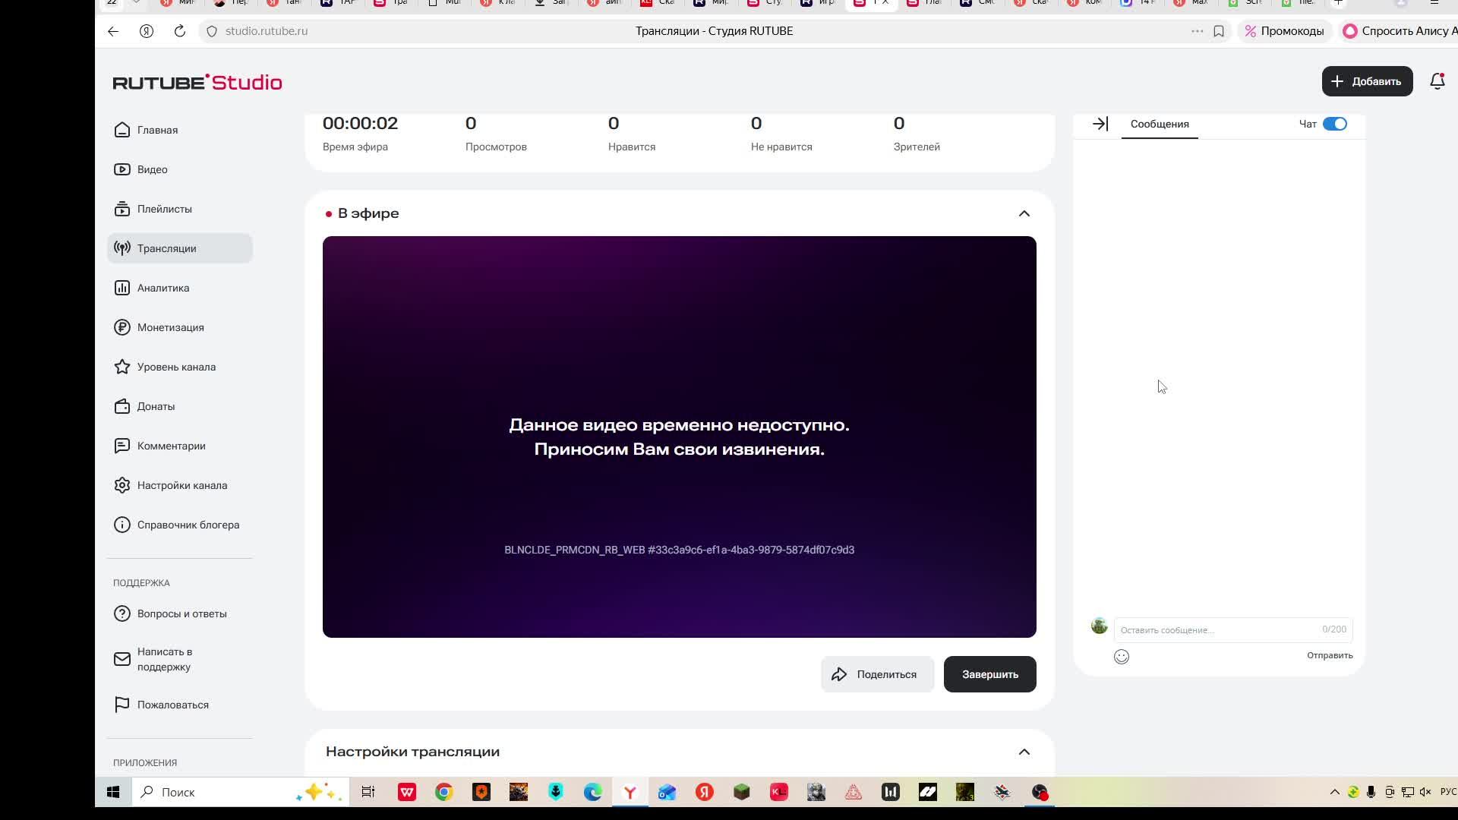Switch to Сообщения tab
This screenshot has width=1458, height=820.
pyautogui.click(x=1160, y=124)
